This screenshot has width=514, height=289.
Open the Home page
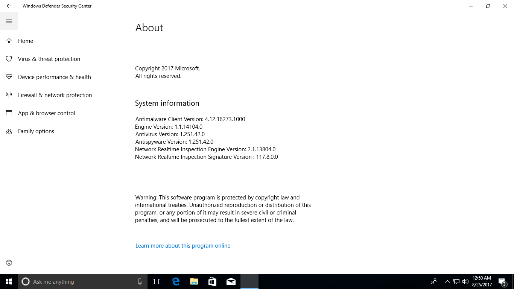(26, 41)
